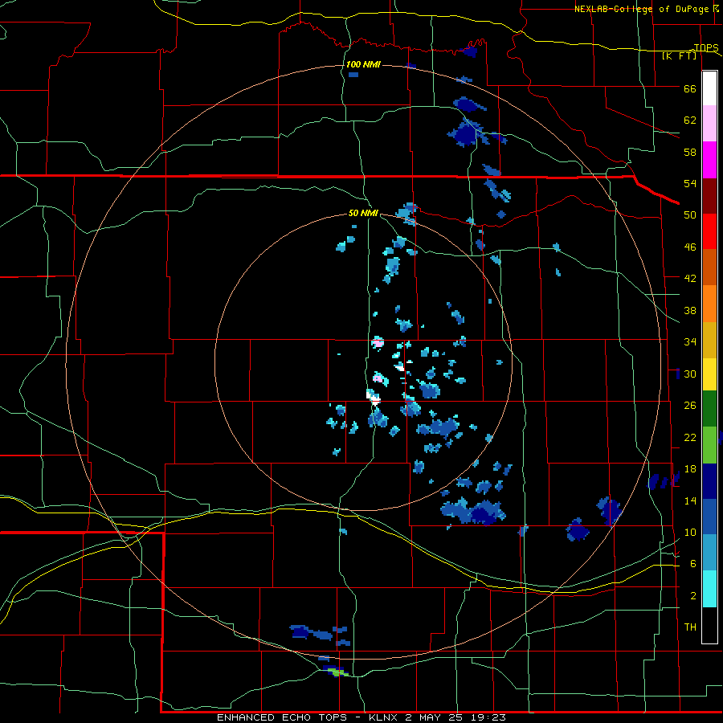
Task: Click the light green echo at the map bottom
Action: click(339, 673)
